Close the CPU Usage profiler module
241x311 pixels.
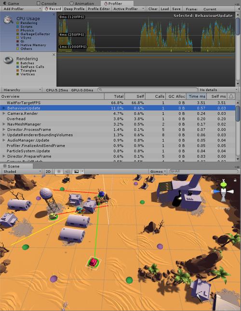tap(54, 14)
